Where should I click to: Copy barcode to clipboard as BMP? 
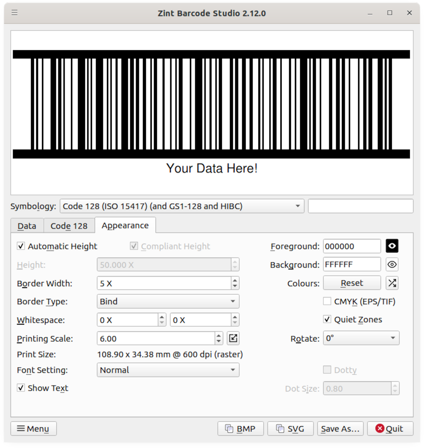click(240, 429)
